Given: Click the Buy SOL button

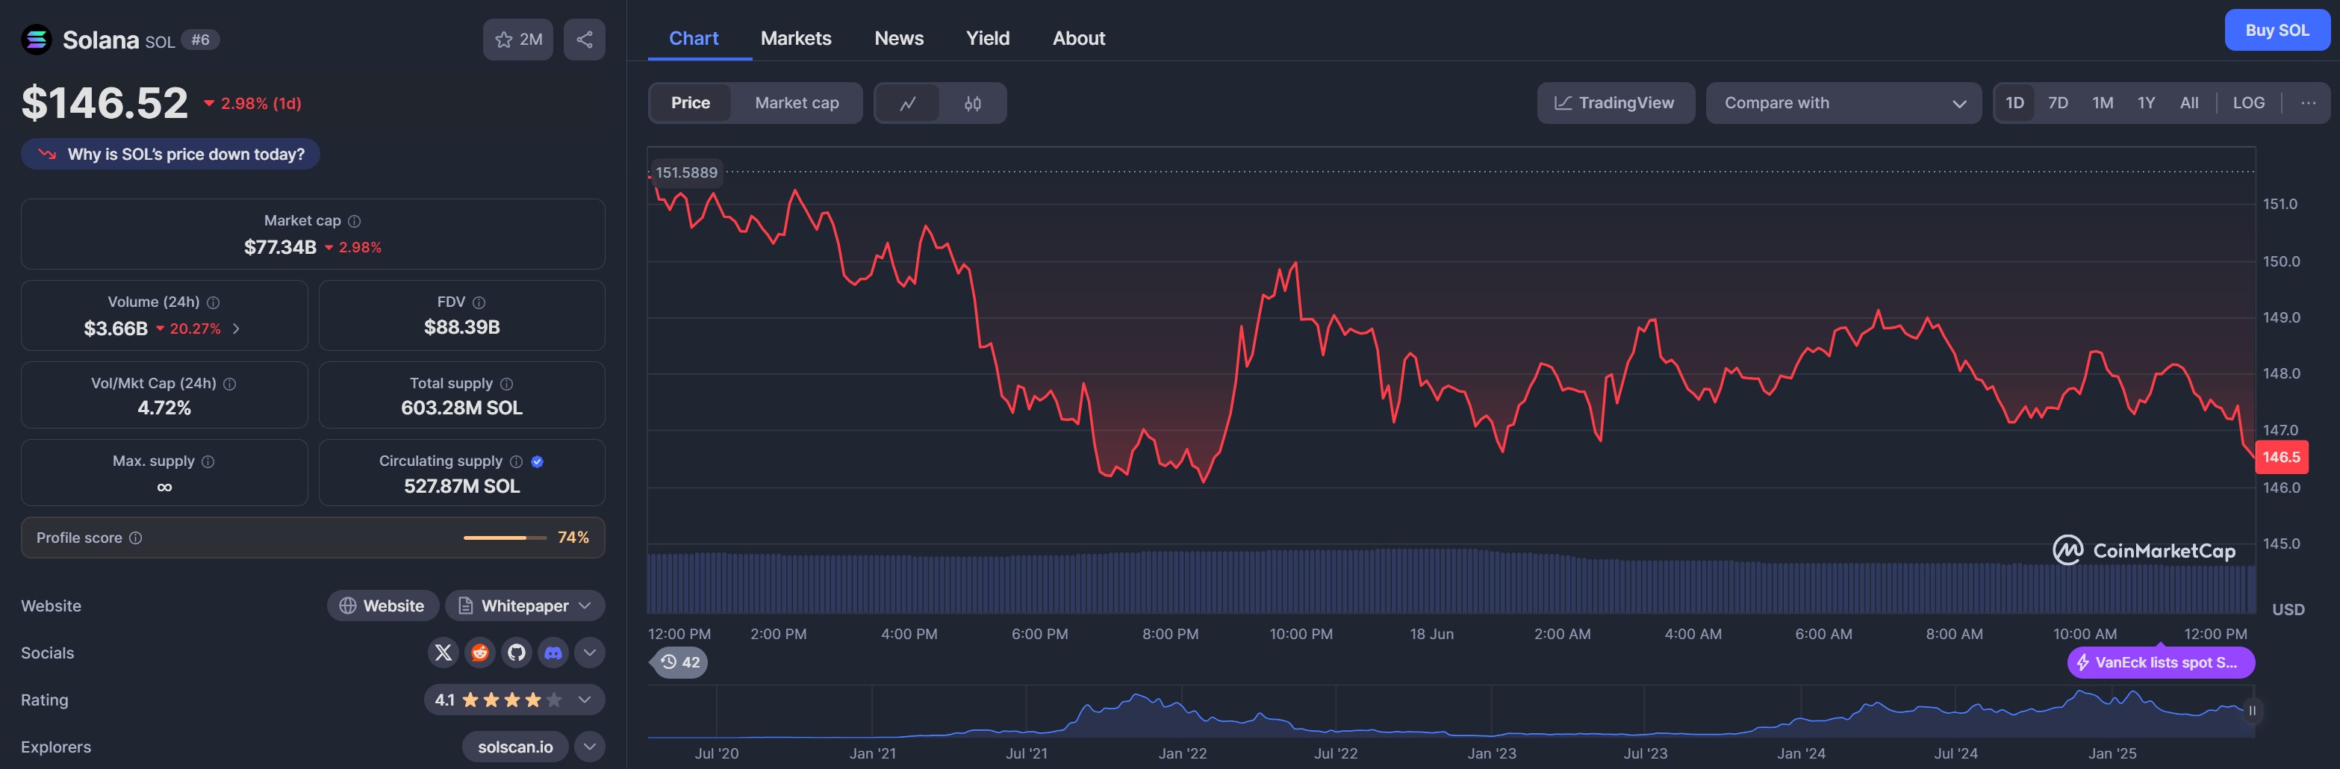Looking at the screenshot, I should click(x=2277, y=30).
